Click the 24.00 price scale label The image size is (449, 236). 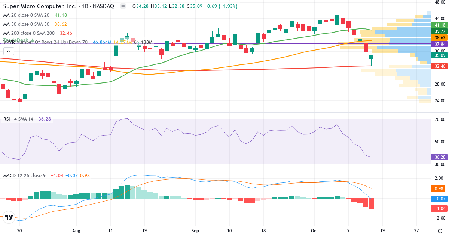(440, 100)
